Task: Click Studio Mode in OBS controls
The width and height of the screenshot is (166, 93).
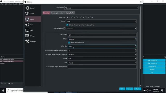Action: click(154, 66)
